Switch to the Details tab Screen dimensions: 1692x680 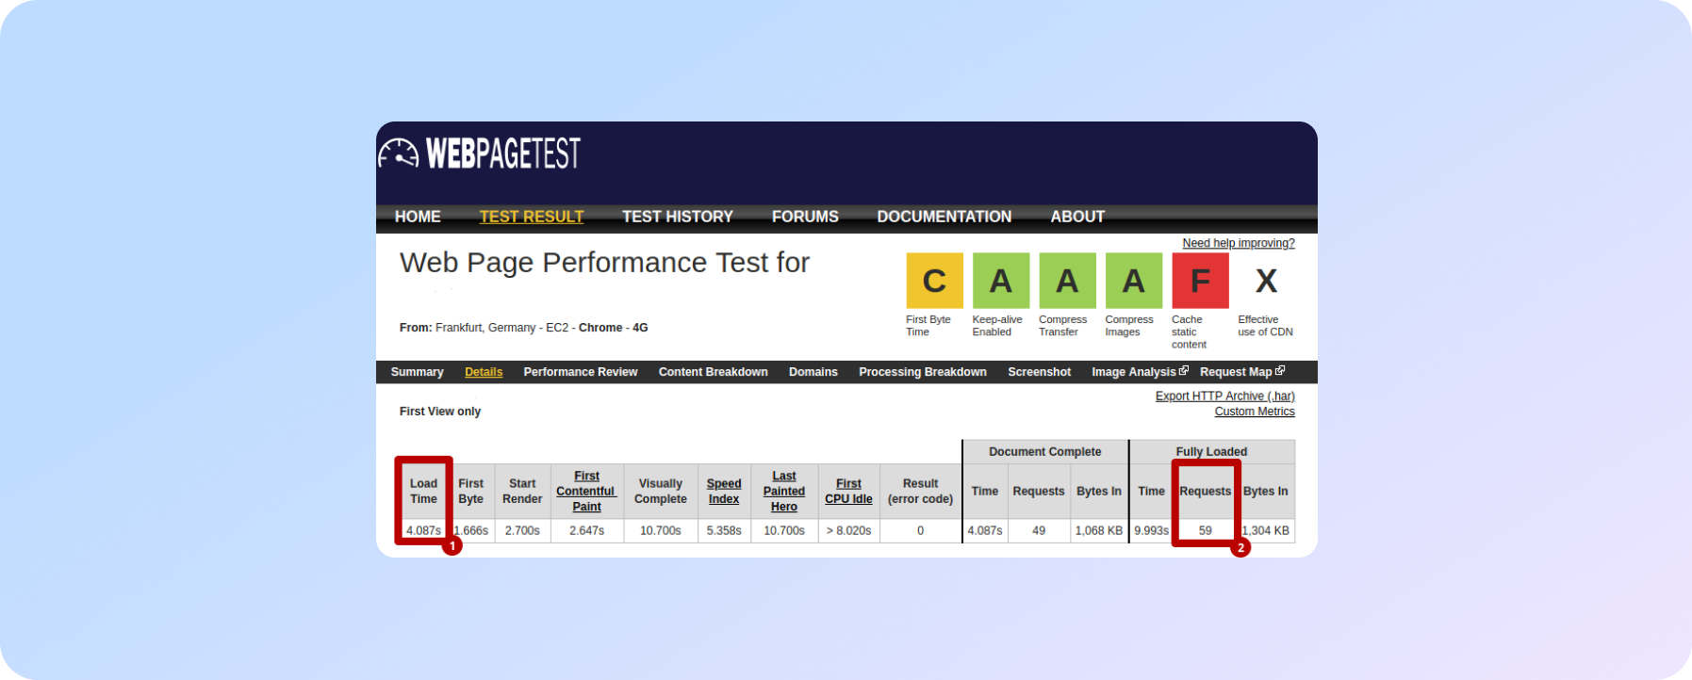point(484,372)
